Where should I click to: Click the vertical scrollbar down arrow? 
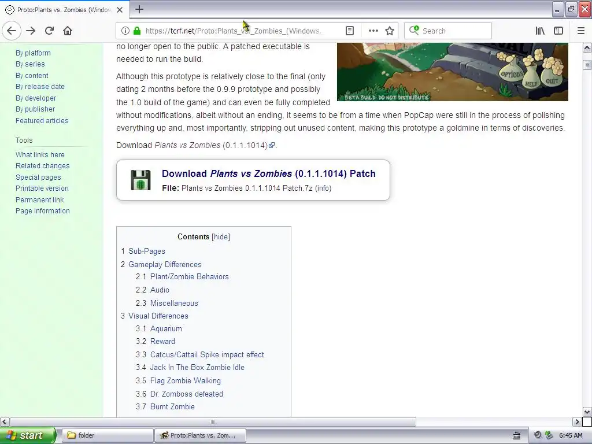[587, 412]
